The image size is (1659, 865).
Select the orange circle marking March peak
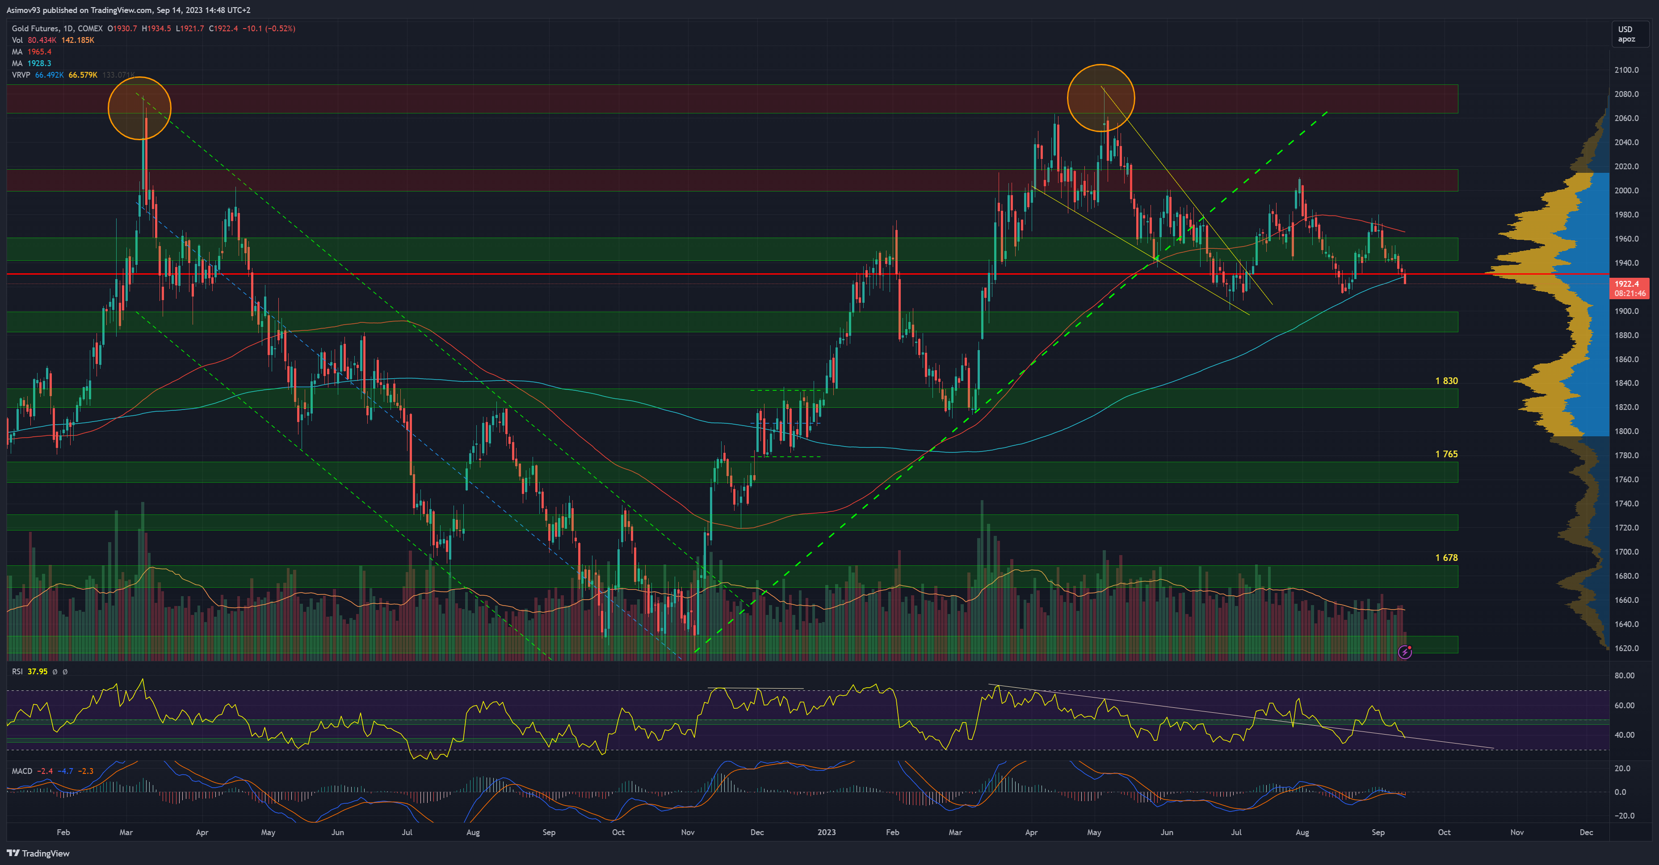[x=139, y=108]
